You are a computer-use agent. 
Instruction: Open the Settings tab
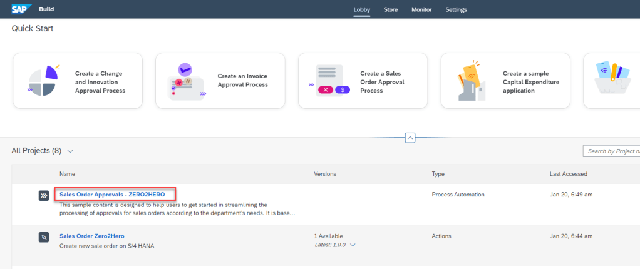point(456,9)
